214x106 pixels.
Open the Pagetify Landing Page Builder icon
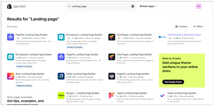[112, 76]
